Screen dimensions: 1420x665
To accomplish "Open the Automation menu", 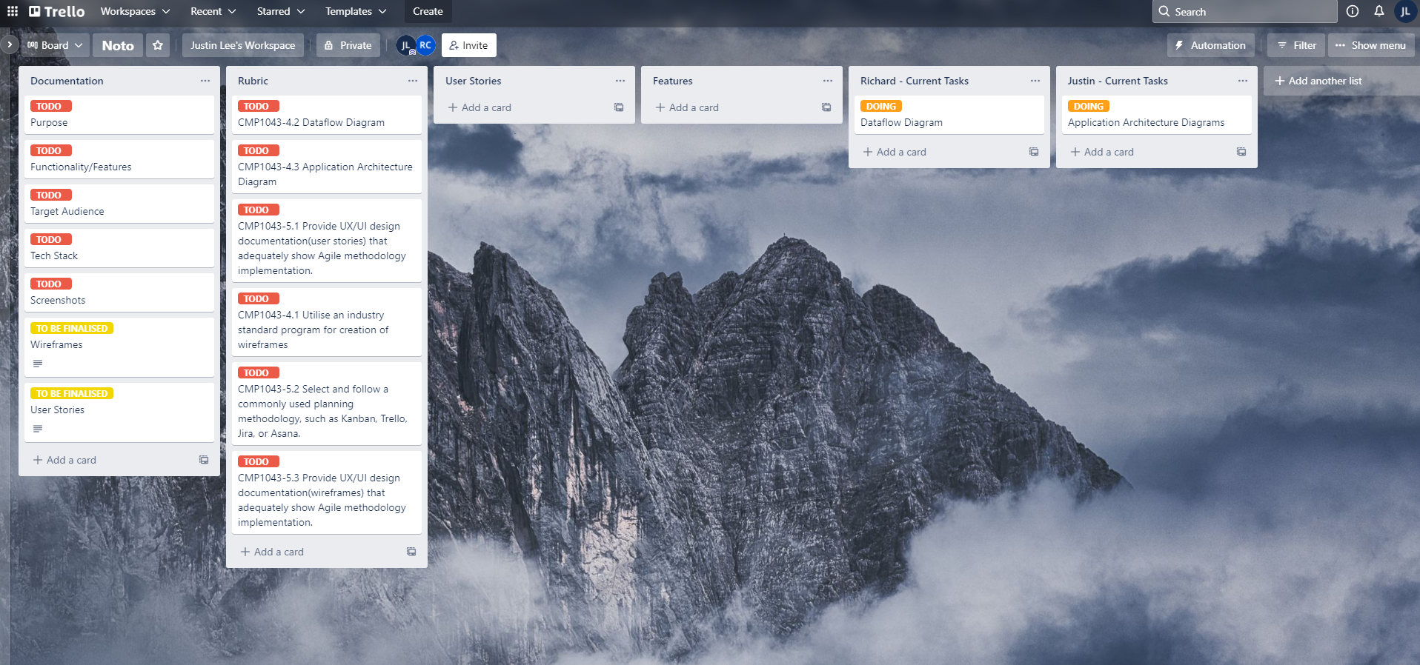I will (x=1211, y=45).
